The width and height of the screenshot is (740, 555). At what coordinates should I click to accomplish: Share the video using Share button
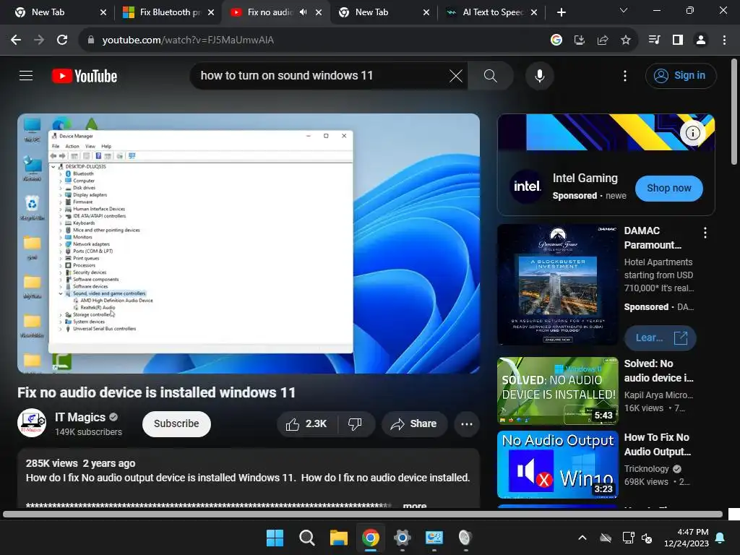[414, 423]
